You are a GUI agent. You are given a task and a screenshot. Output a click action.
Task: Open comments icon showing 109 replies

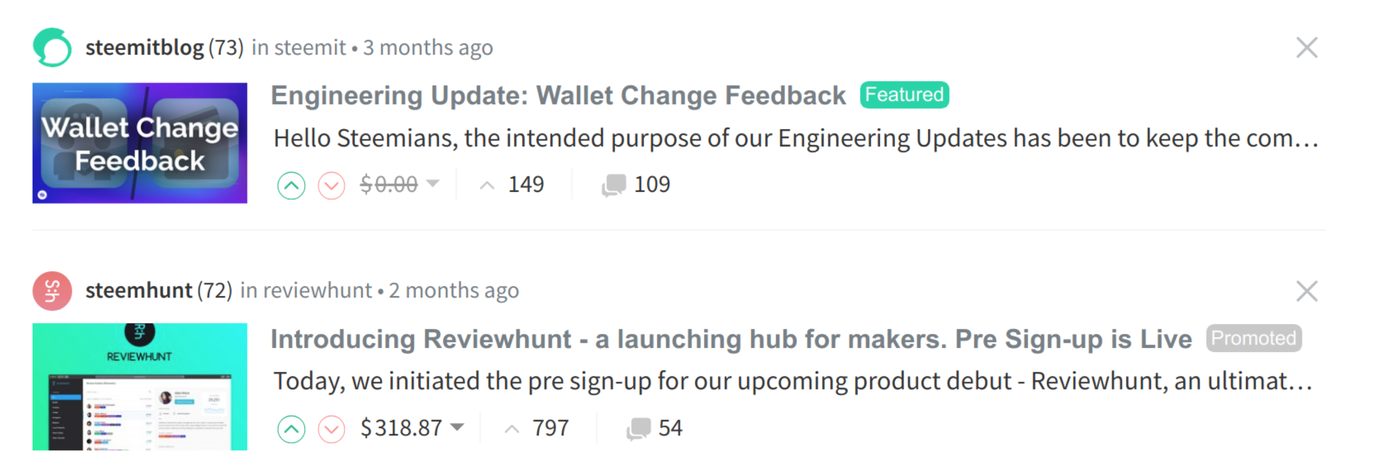click(613, 185)
